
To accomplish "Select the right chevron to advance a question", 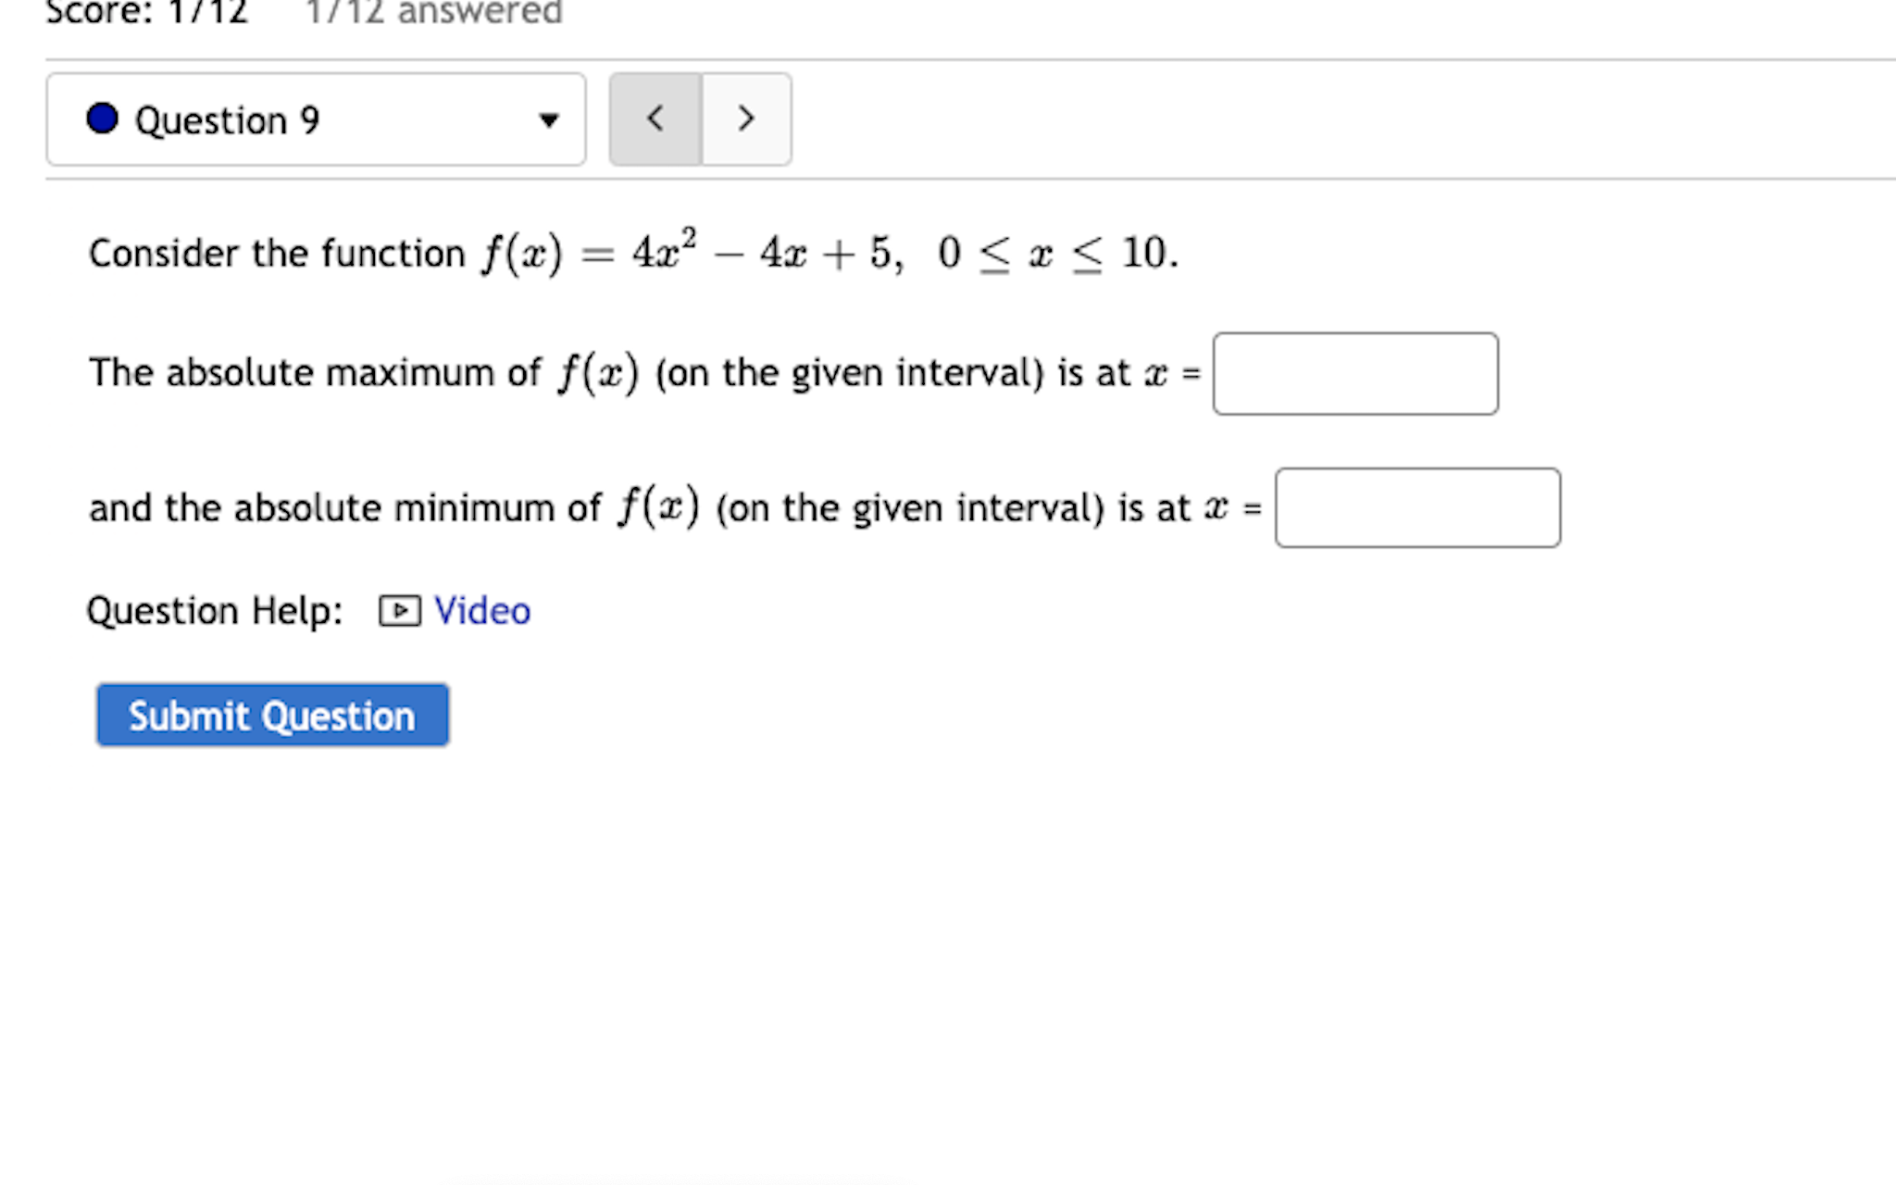I will coord(746,118).
